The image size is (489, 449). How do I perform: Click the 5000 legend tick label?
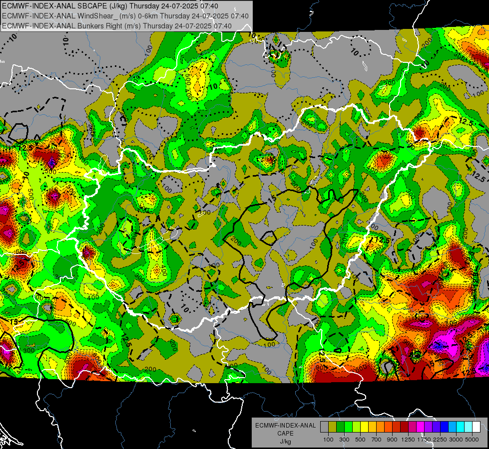click(472, 440)
